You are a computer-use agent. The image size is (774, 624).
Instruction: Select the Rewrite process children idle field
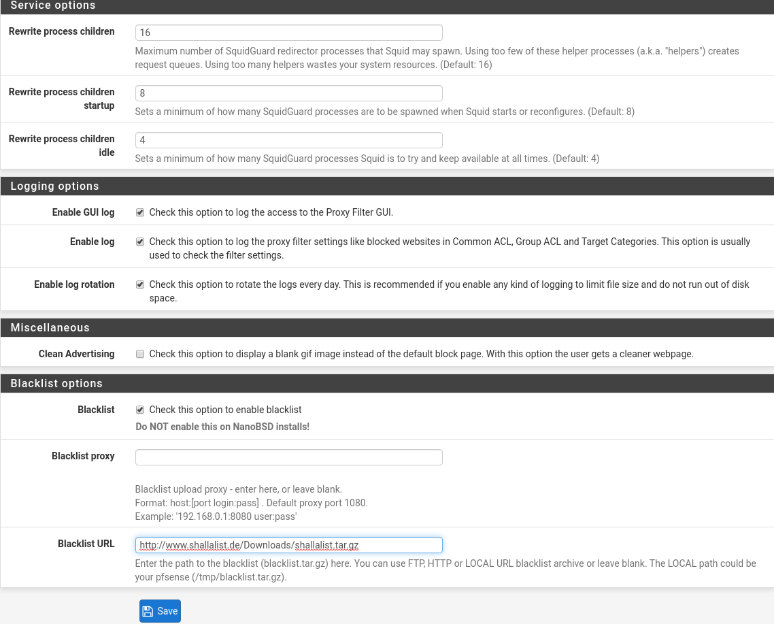coord(288,139)
